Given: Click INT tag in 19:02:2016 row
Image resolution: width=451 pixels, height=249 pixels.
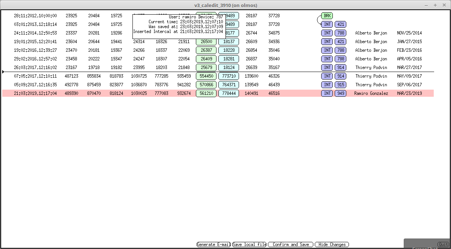Looking at the screenshot, I should (327, 50).
